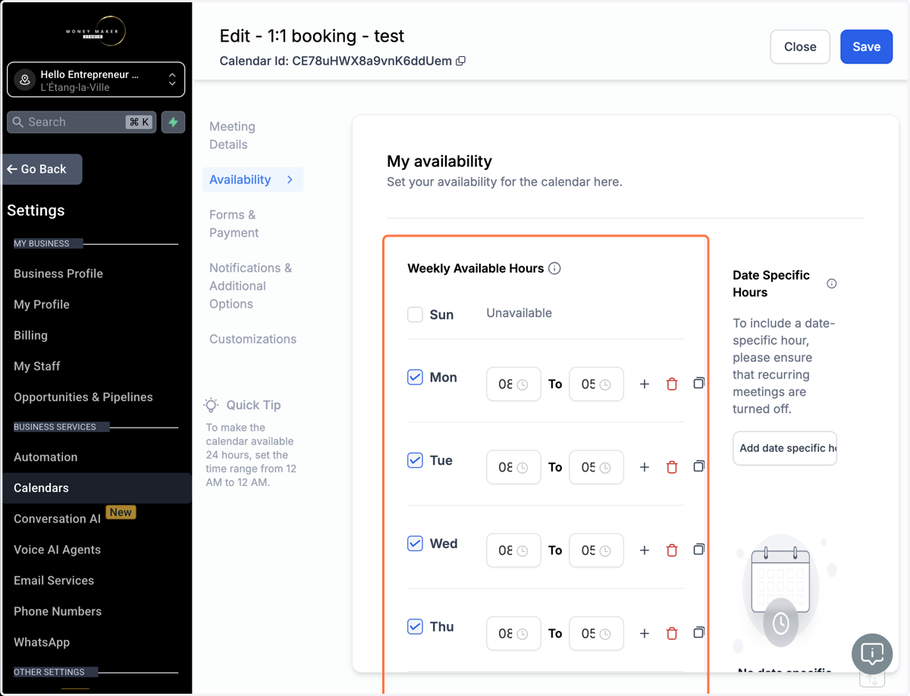
Task: Uncheck the Thu availability checkbox
Action: point(415,627)
